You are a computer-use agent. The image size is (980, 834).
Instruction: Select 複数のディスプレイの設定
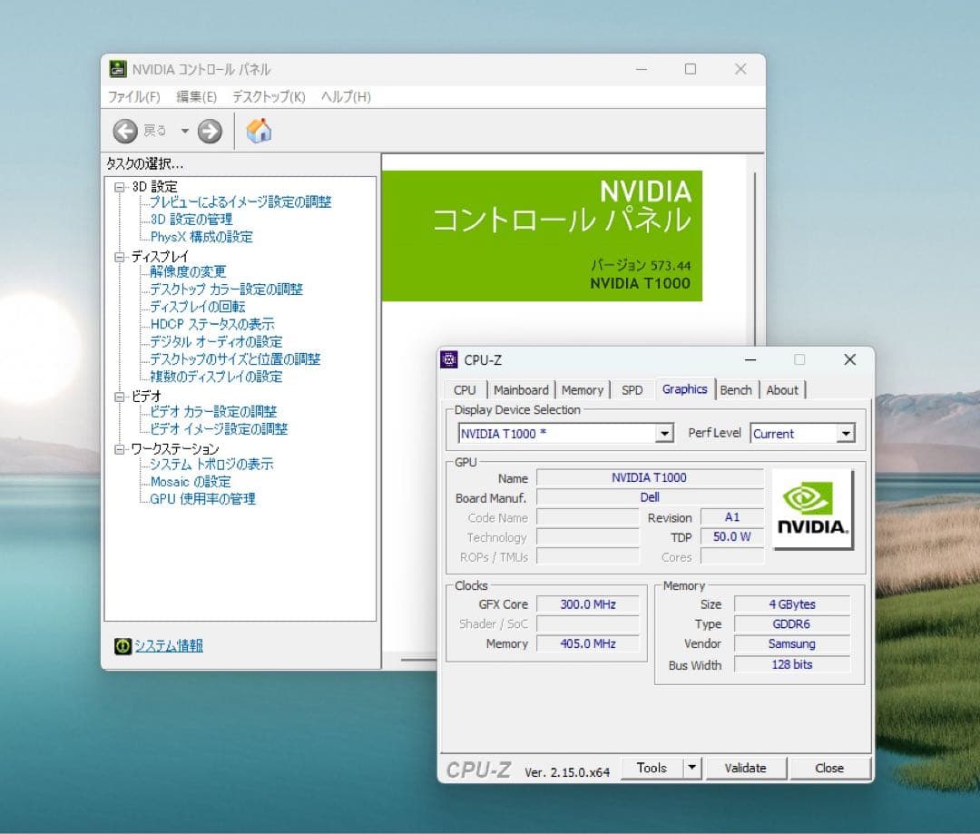(216, 377)
